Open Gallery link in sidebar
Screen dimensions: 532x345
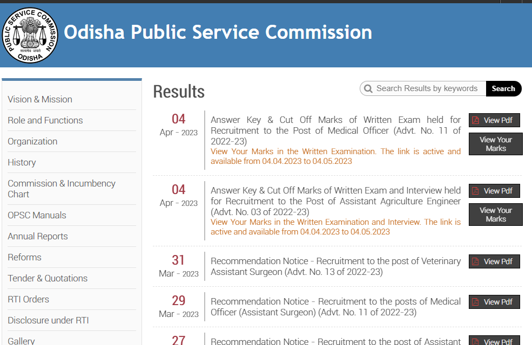click(x=22, y=341)
